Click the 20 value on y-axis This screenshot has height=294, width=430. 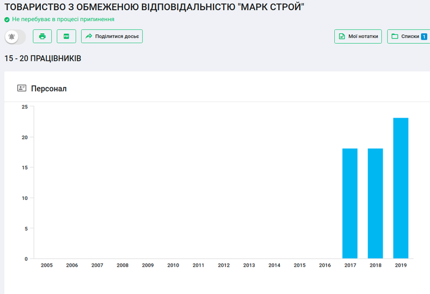(x=25, y=137)
